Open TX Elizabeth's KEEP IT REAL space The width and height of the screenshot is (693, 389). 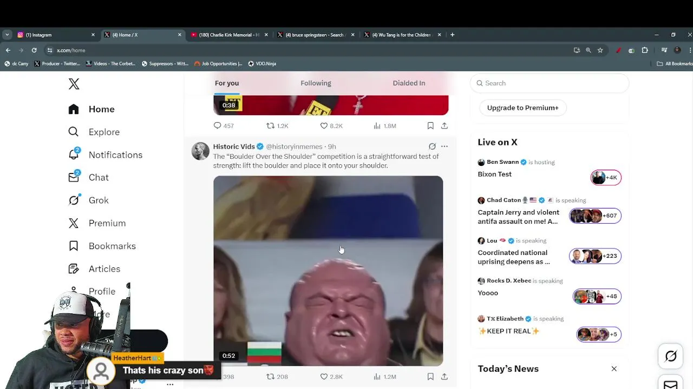pos(508,331)
